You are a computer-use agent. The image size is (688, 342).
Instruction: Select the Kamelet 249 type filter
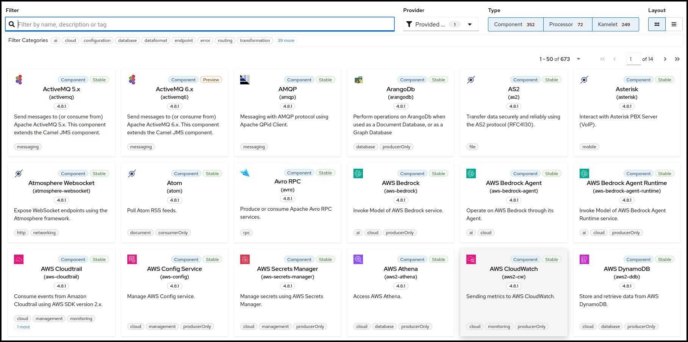pyautogui.click(x=615, y=24)
